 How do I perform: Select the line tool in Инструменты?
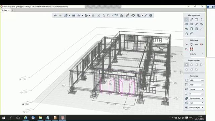(202, 29)
